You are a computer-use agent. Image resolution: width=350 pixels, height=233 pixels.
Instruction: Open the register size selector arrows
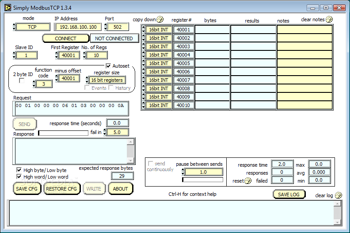pyautogui.click(x=87, y=80)
